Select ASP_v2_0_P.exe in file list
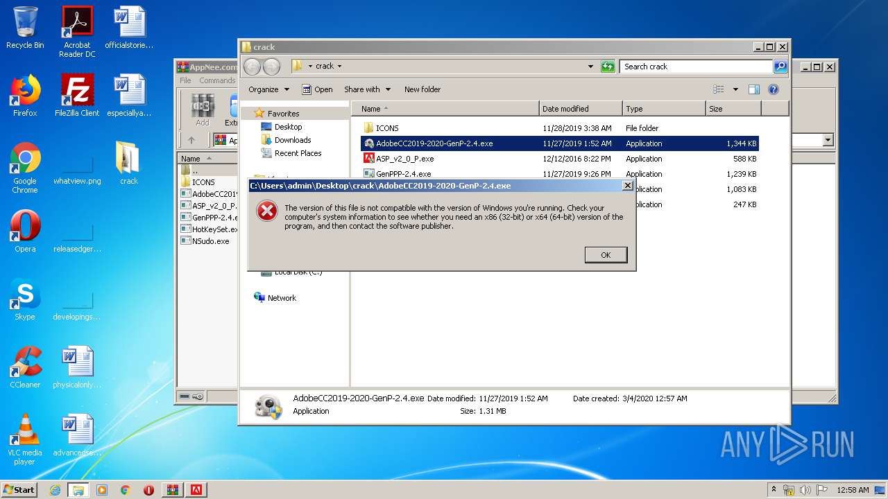This screenshot has height=499, width=888. (x=404, y=159)
